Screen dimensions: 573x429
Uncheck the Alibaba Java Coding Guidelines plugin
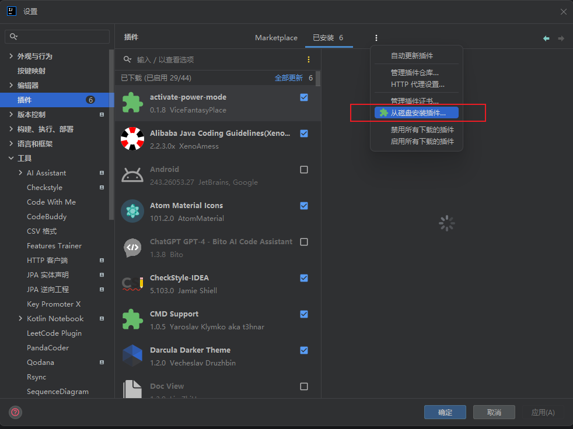[304, 133]
